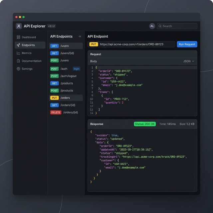Click request body line "status": "shipped"
Viewport: 213px width, 213px height.
[x=113, y=75]
